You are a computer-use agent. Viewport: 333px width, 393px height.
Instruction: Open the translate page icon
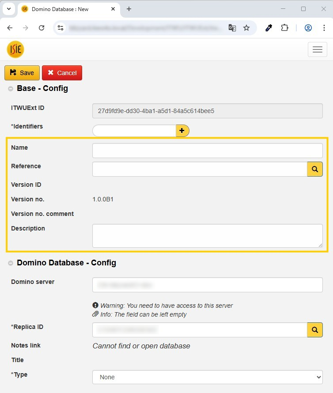coord(232,28)
